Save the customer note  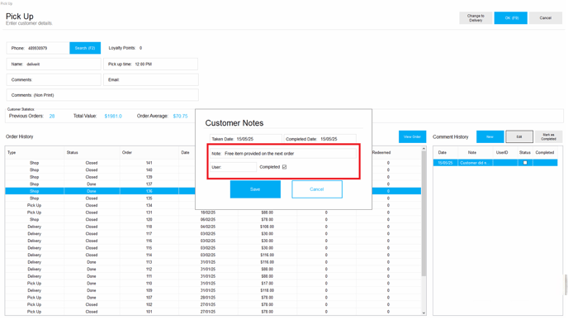(255, 189)
